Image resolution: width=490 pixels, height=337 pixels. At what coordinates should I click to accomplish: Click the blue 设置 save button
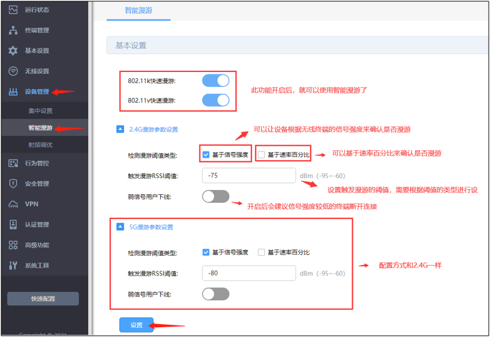[x=136, y=325]
